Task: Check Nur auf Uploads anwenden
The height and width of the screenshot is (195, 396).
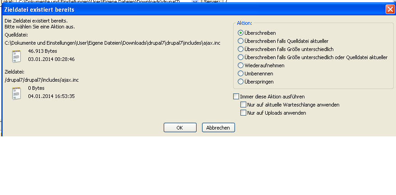Action: click(x=244, y=113)
